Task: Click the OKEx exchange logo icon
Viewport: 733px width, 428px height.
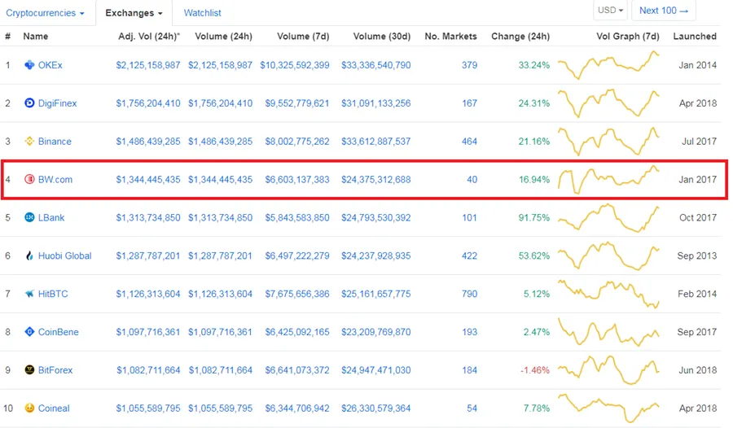Action: pos(29,65)
